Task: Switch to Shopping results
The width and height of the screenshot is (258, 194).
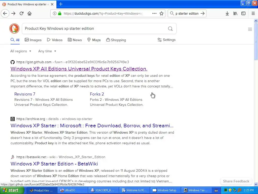Action: point(116,40)
